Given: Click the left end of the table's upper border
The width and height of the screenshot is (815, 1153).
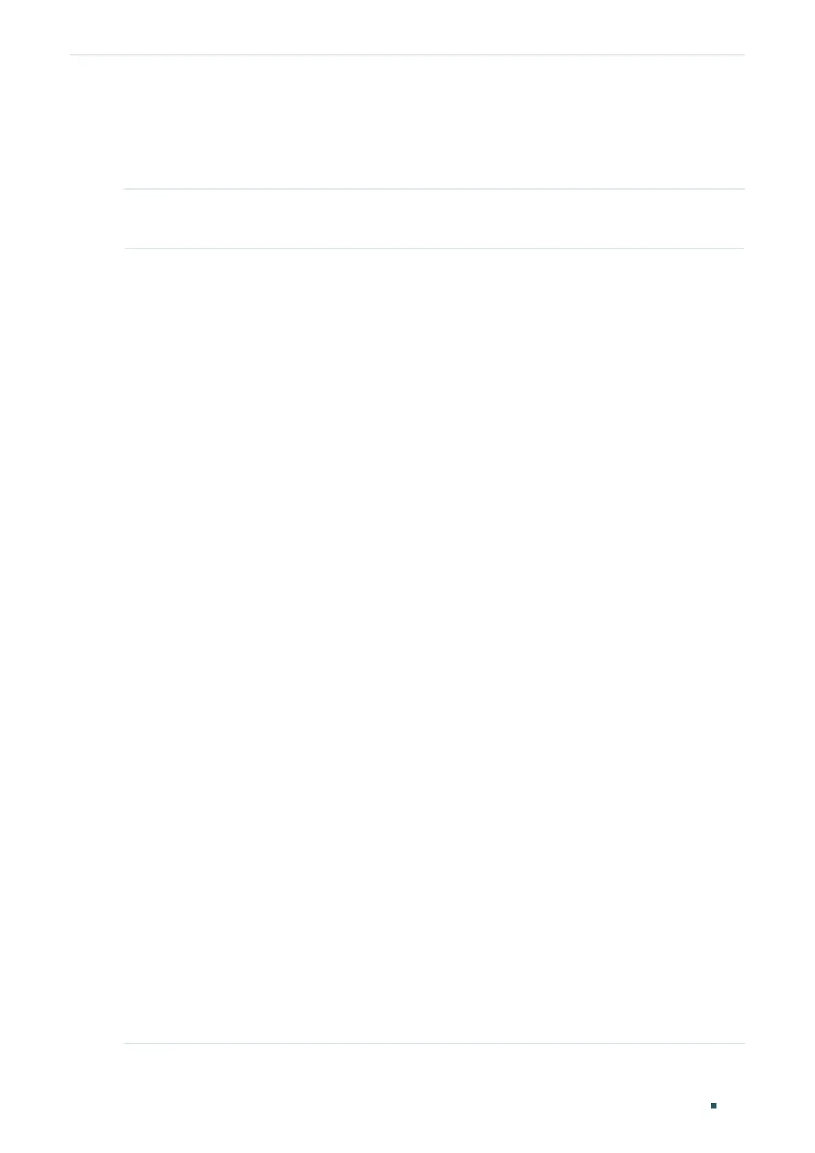Looking at the screenshot, I should tap(127, 189).
